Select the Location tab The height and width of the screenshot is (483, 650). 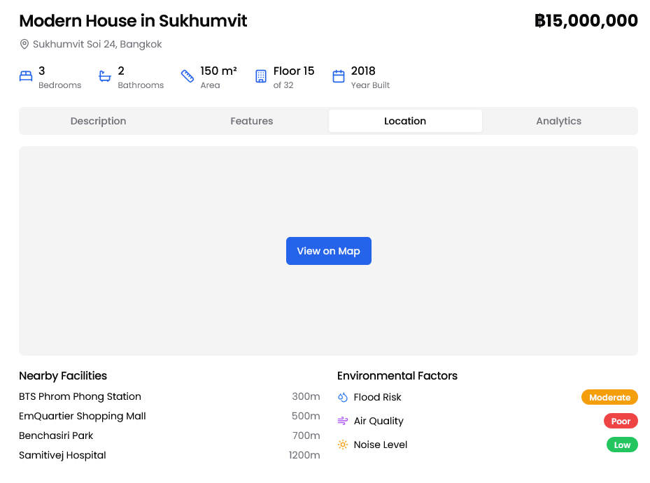[x=405, y=121]
